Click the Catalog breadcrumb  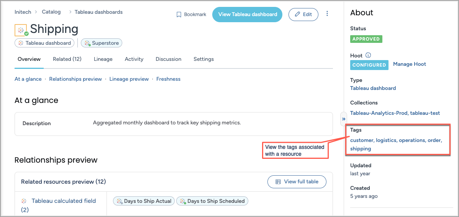coord(51,12)
